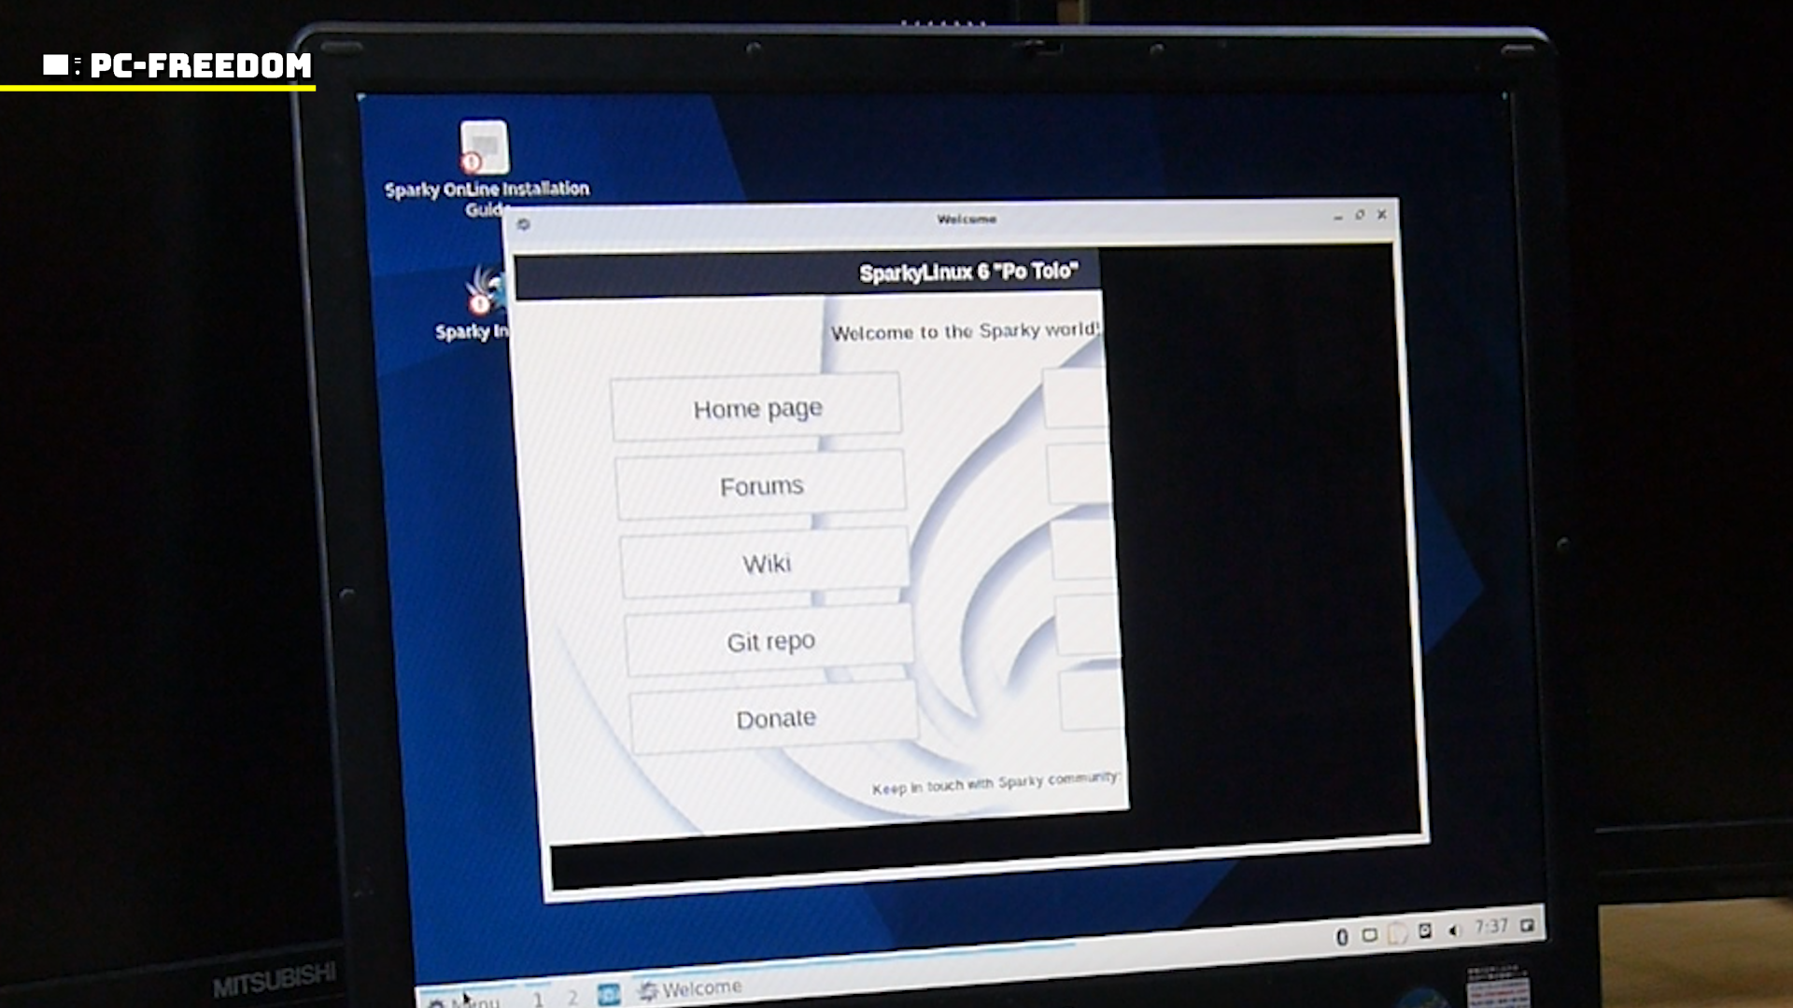Click the blue show-desktop taskbar icon
The width and height of the screenshot is (1793, 1008).
pos(609,995)
